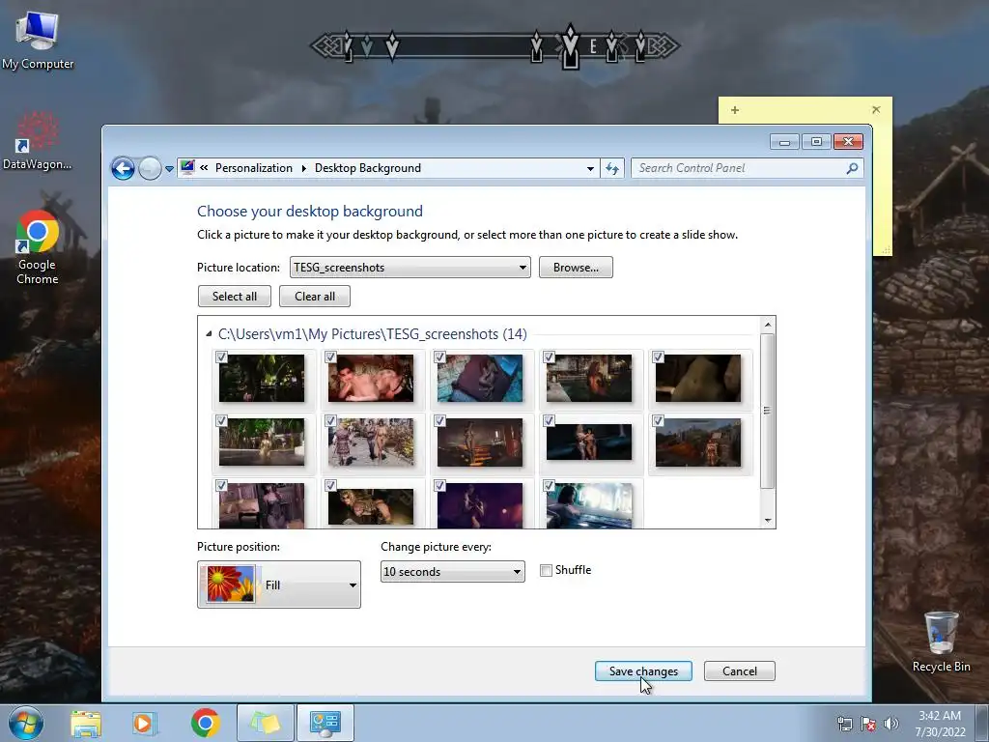This screenshot has width=989, height=742.
Task: Go to the Personalization breadcrumb
Action: [x=254, y=168]
